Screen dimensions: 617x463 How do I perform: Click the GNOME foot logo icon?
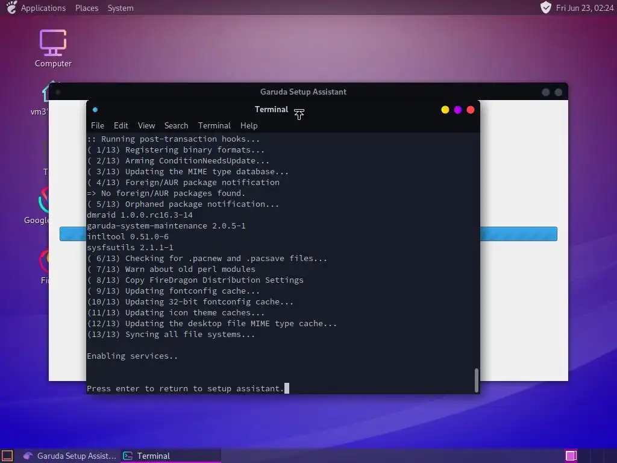(x=11, y=7)
